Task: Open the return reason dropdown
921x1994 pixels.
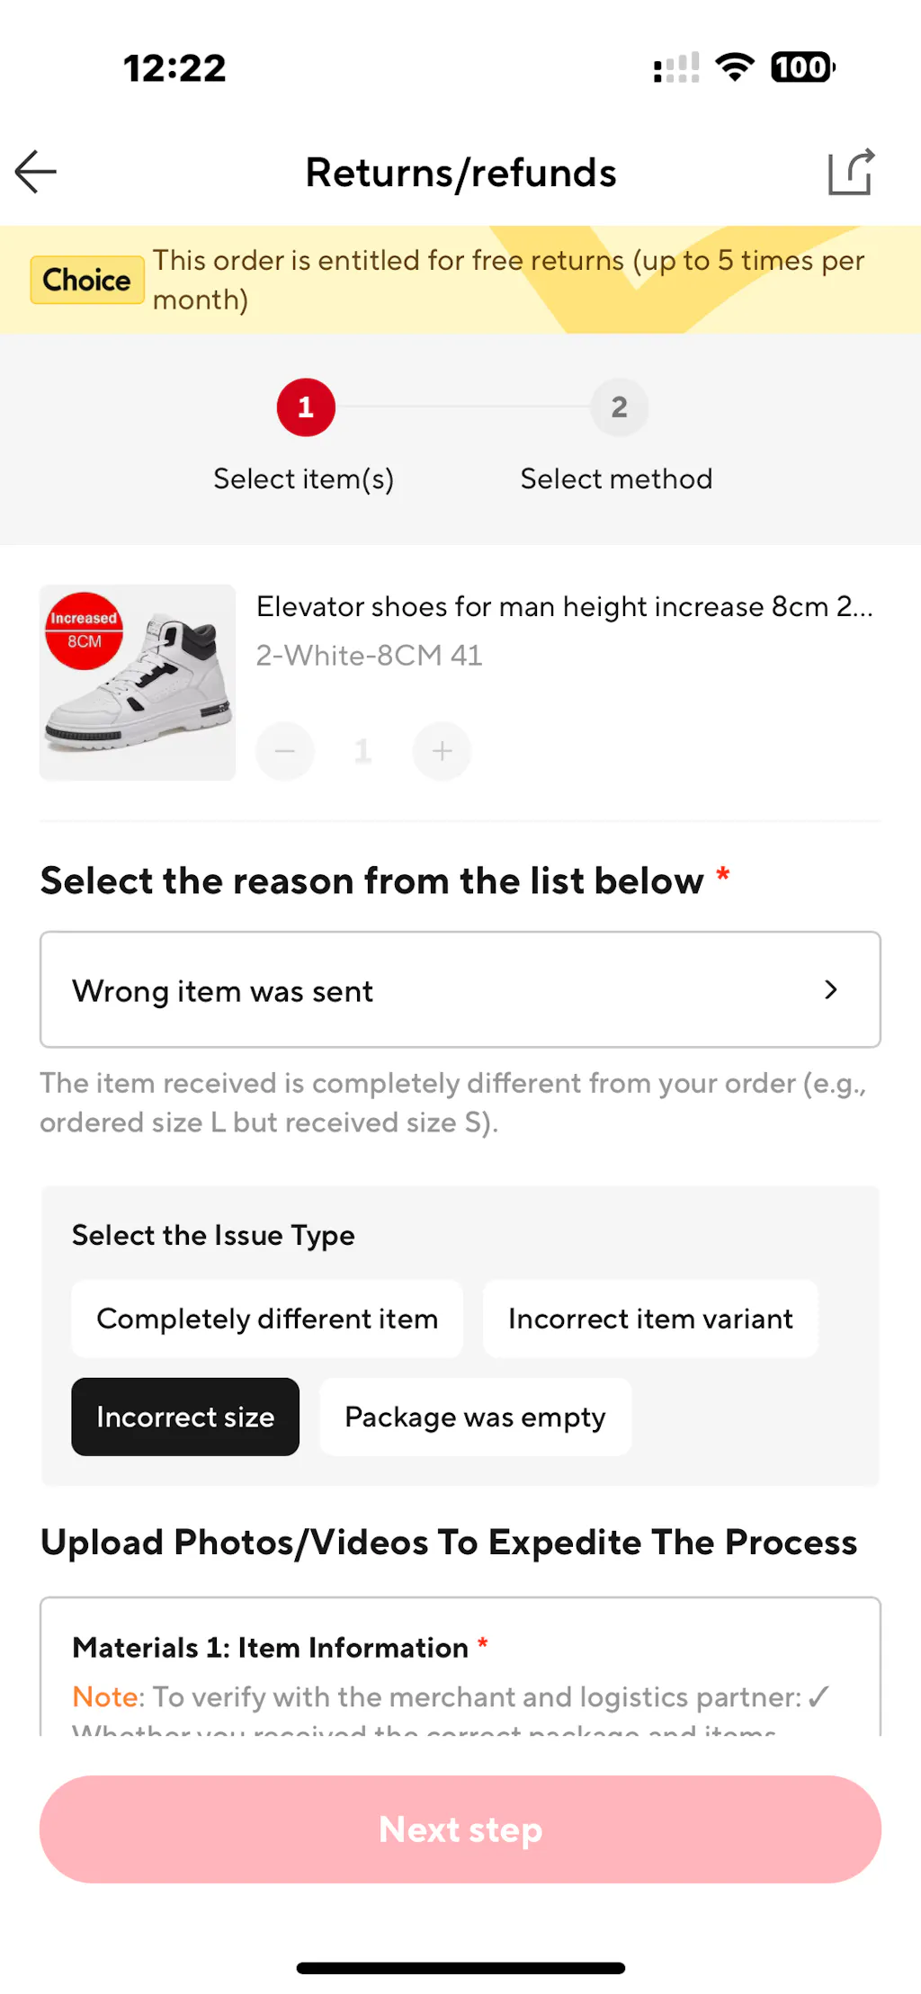Action: 460,989
